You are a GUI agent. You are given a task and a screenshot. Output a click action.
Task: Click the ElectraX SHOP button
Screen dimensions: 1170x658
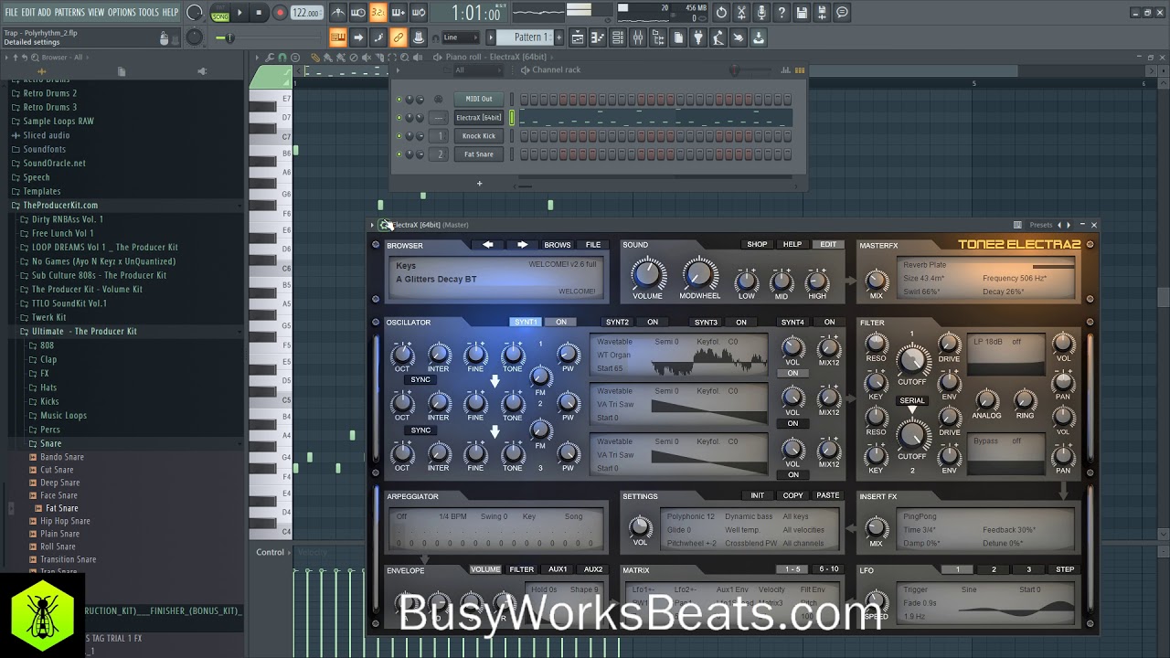(x=757, y=244)
